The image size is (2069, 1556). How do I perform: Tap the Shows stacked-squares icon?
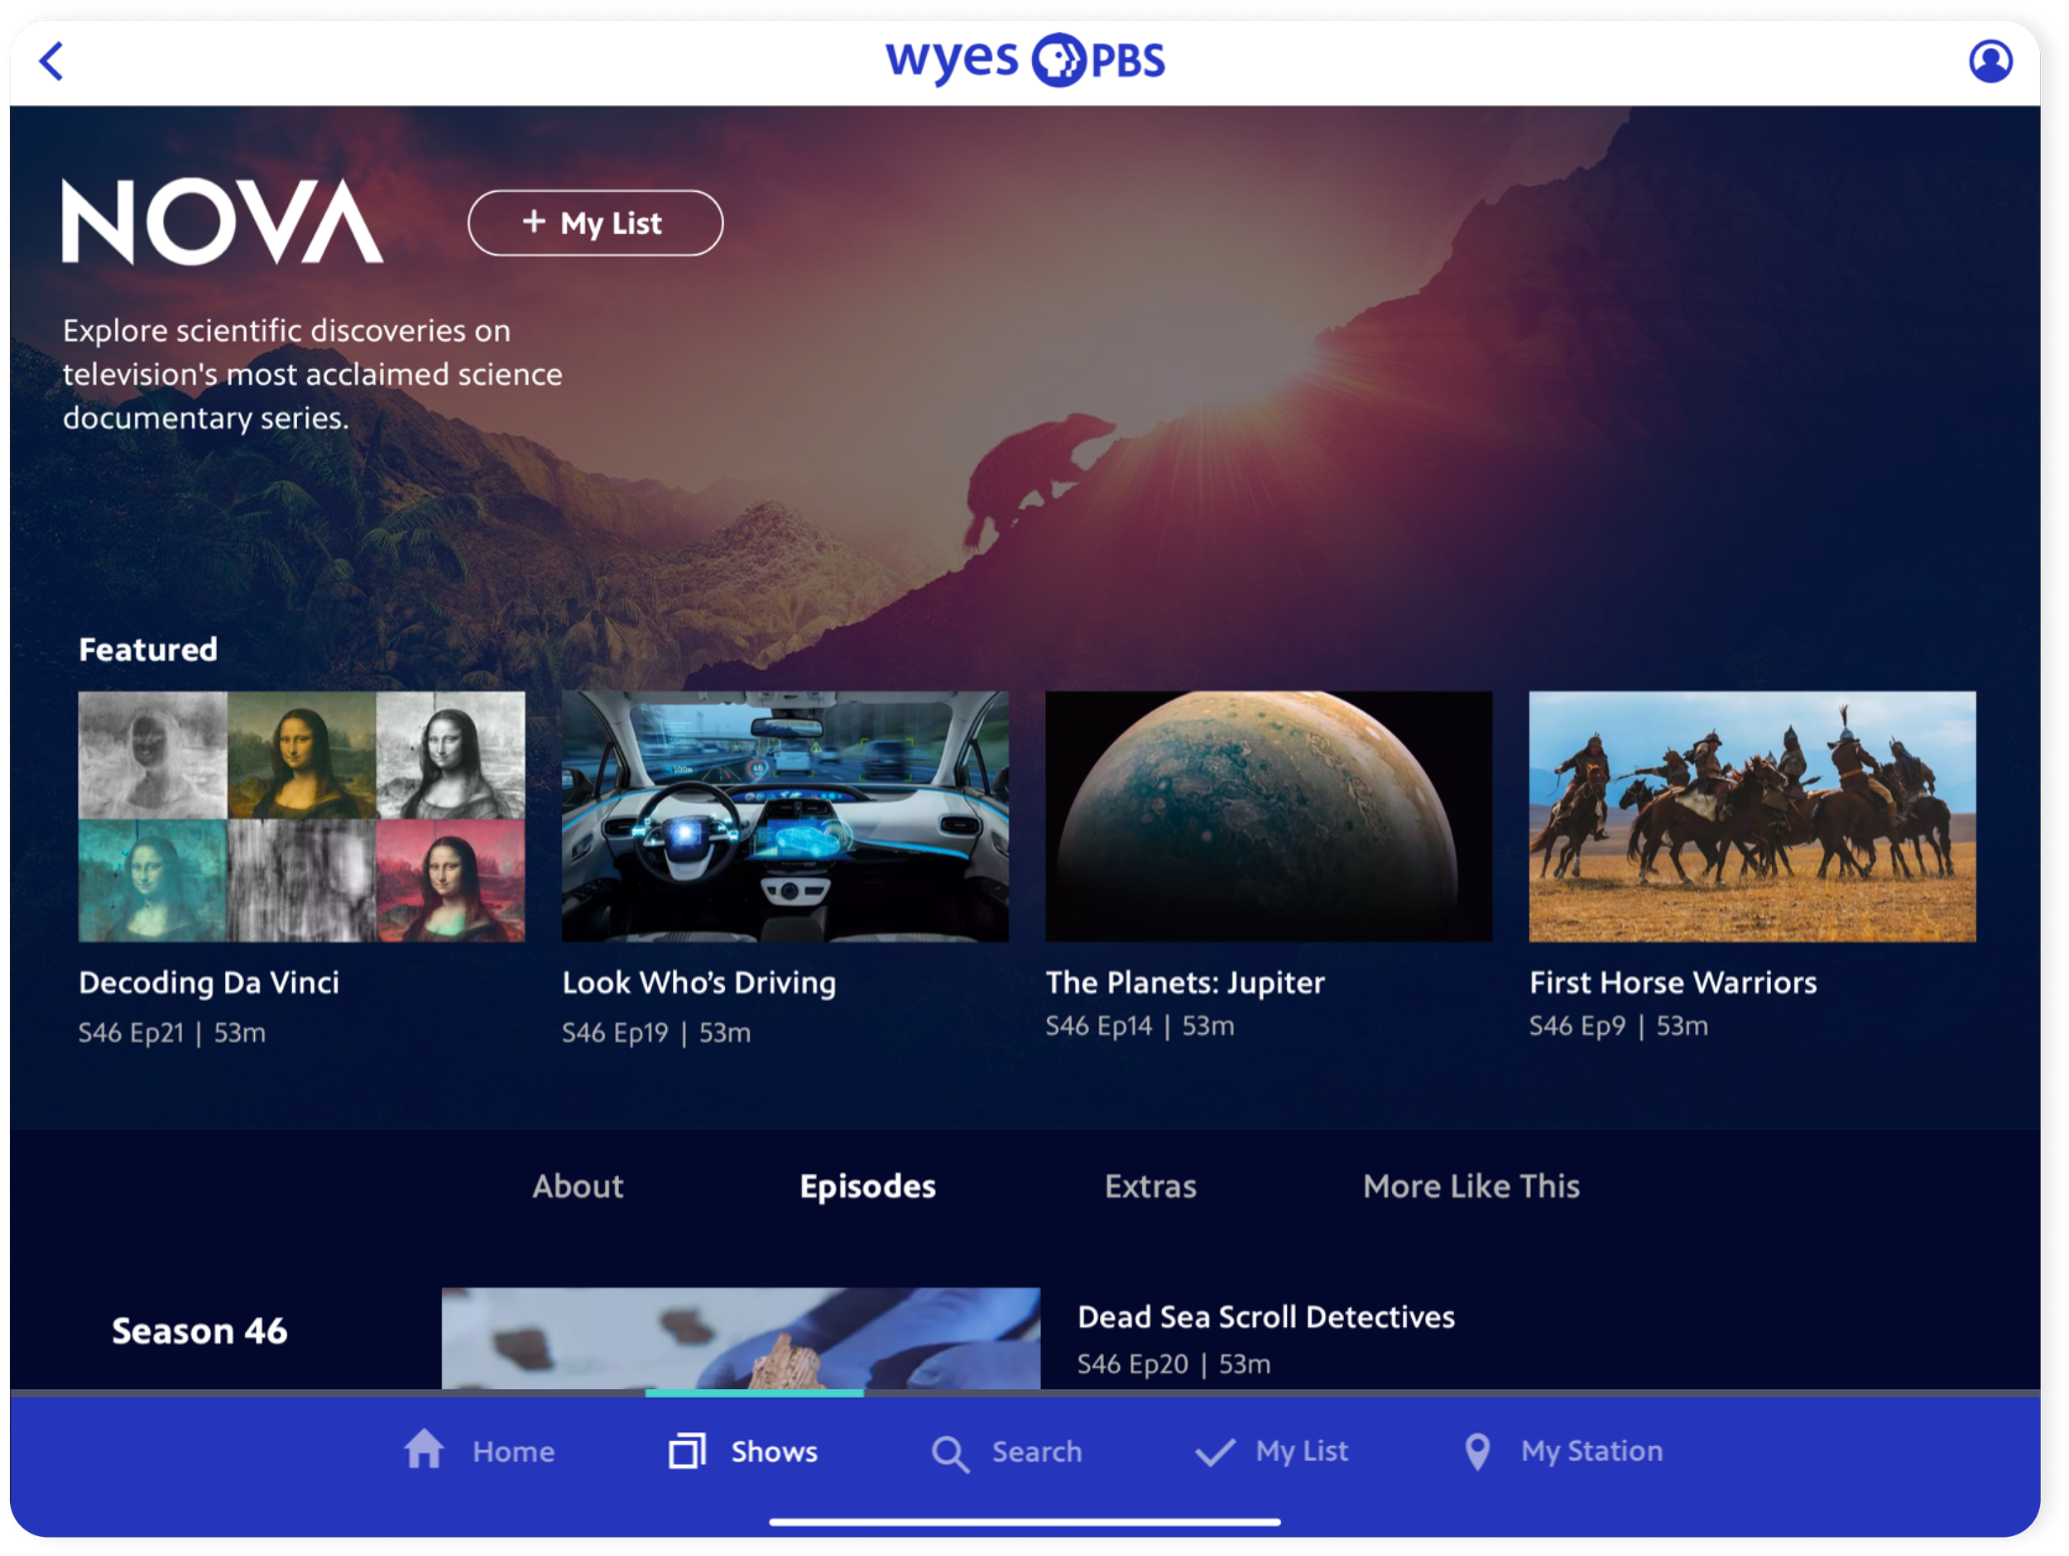687,1450
